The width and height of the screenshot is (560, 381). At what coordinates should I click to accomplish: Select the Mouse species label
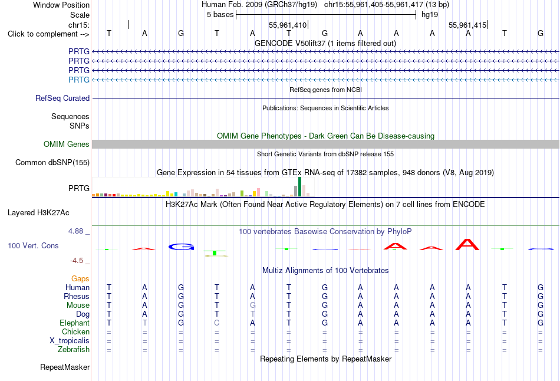[x=78, y=306]
